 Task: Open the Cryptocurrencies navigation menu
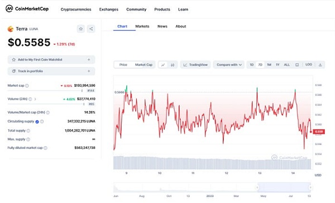tap(76, 9)
